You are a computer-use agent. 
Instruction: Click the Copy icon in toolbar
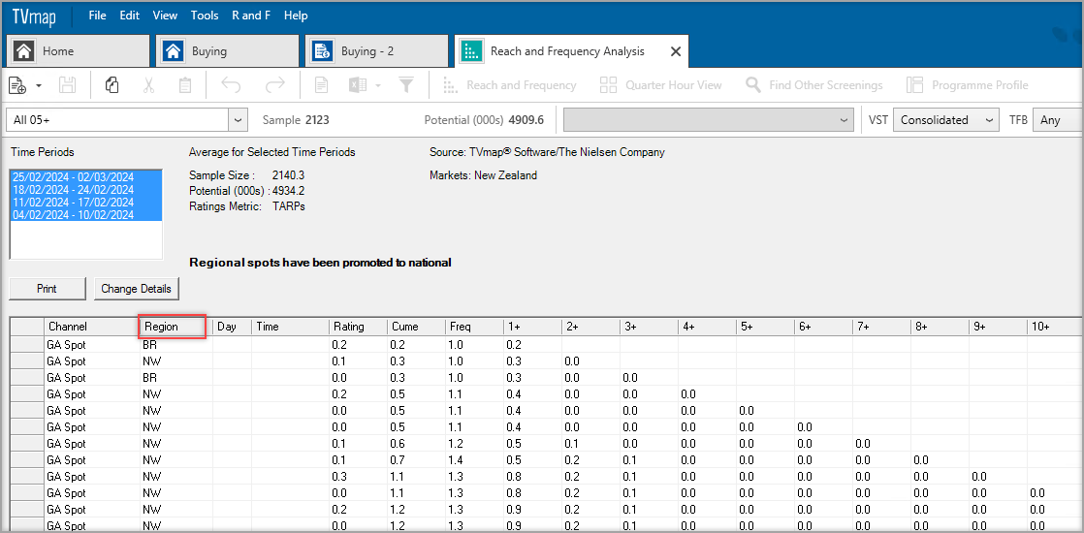pos(112,85)
